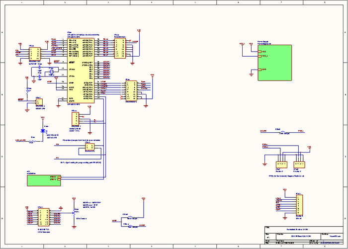This screenshot has width=348, height=249.
Task: Select the blue LED diode symbol
Action: (x=43, y=131)
